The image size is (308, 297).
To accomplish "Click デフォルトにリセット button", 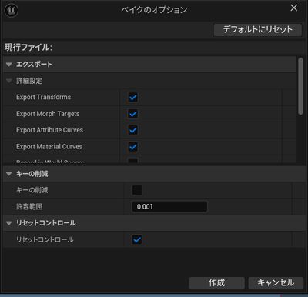I will pyautogui.click(x=258, y=30).
